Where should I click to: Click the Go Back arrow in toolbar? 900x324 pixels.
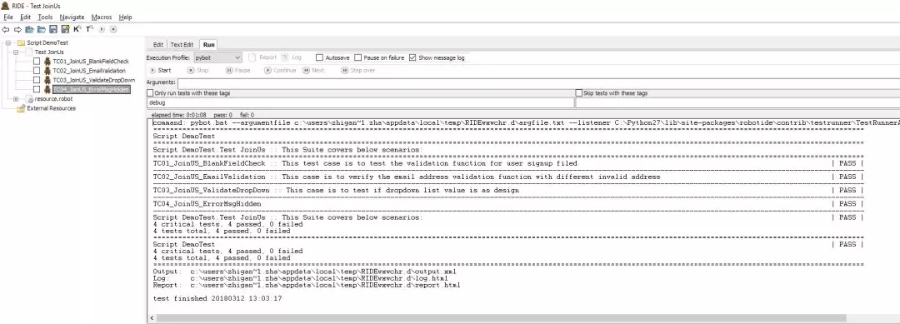click(x=6, y=28)
